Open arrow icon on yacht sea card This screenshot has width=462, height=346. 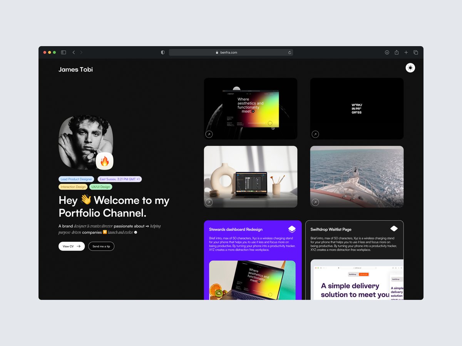315,202
